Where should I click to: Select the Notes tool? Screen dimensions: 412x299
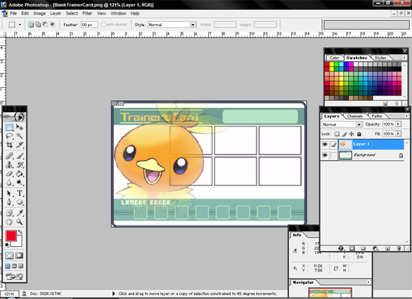[10, 213]
